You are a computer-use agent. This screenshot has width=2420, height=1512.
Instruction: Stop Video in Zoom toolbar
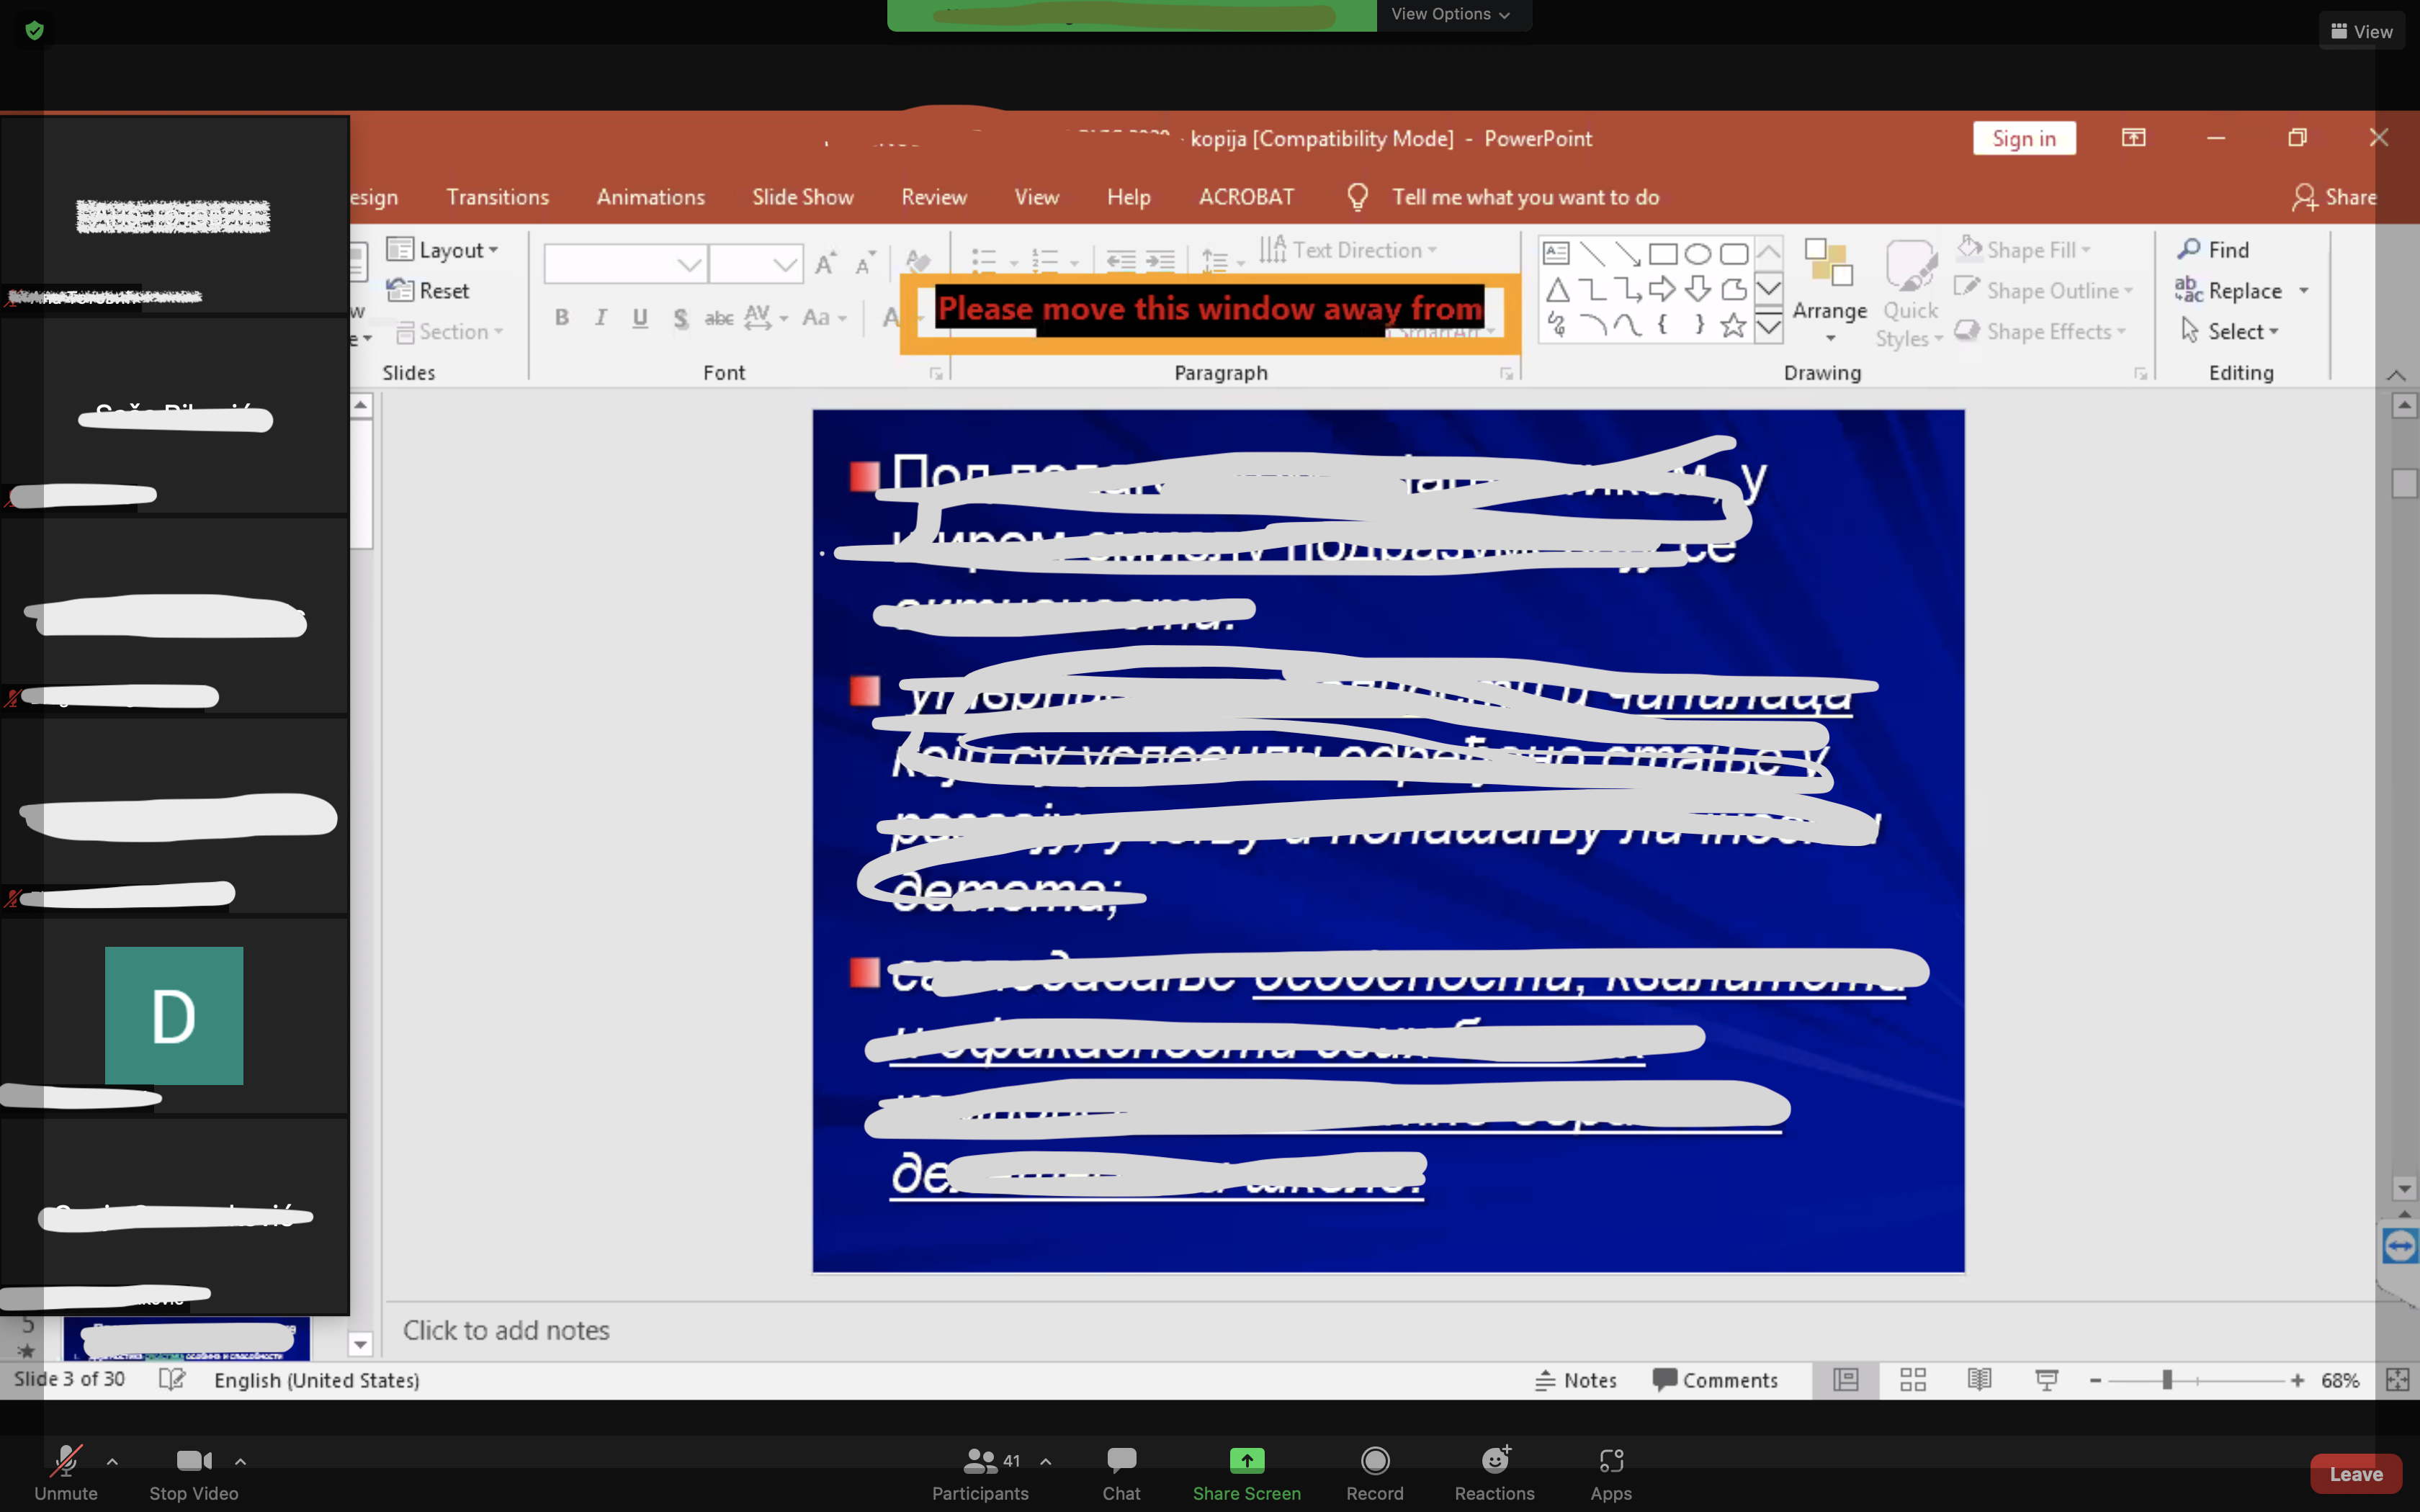click(194, 1472)
